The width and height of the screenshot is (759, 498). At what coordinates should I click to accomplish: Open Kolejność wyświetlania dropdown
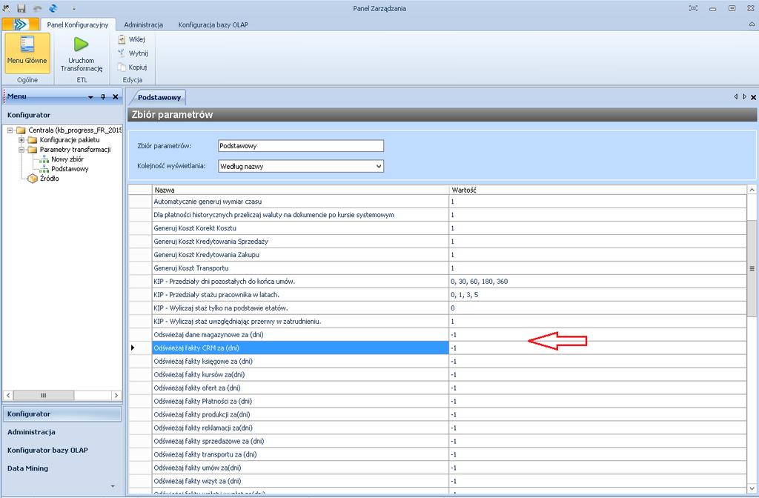(x=379, y=167)
